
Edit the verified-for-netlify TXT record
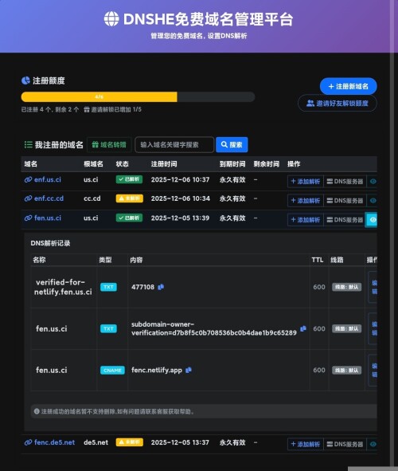[x=373, y=287]
